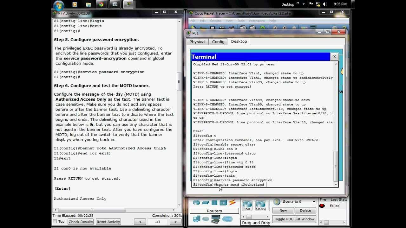Open the network tray icon
This screenshot has height=228, width=406.
[x=318, y=4]
